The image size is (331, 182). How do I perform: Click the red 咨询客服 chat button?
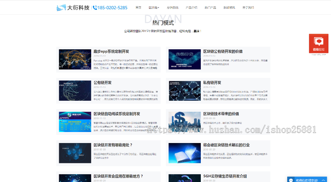click(318, 43)
